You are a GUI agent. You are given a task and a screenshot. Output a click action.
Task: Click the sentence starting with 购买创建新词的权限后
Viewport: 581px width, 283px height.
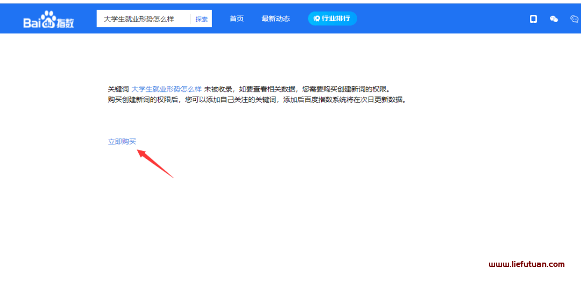[x=257, y=100]
